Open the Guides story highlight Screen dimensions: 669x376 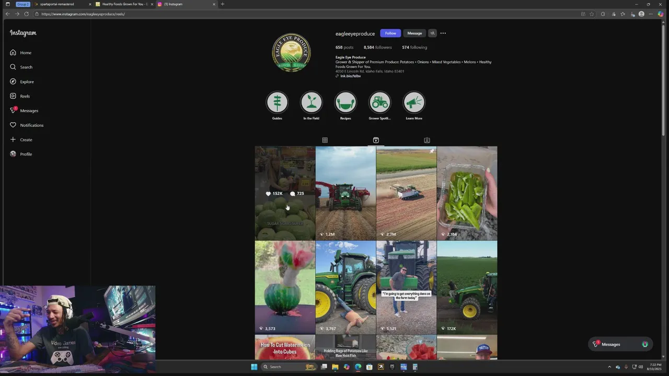click(277, 102)
